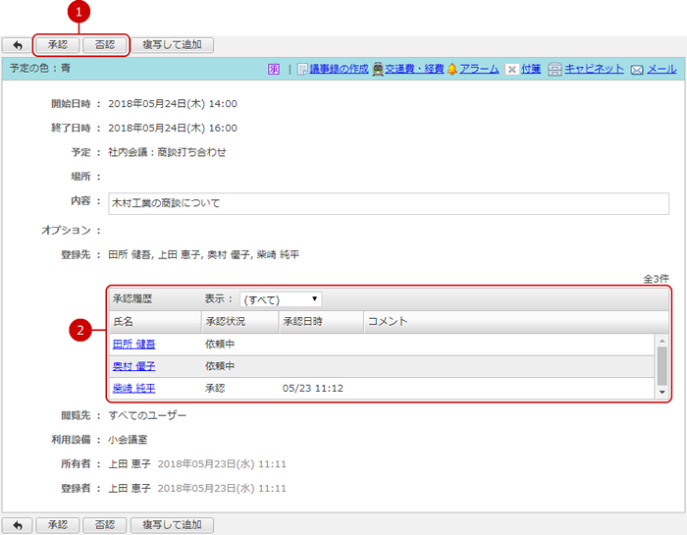Viewport: 687px width, 535px height.
Task: Click the train expense icon
Action: coord(378,70)
